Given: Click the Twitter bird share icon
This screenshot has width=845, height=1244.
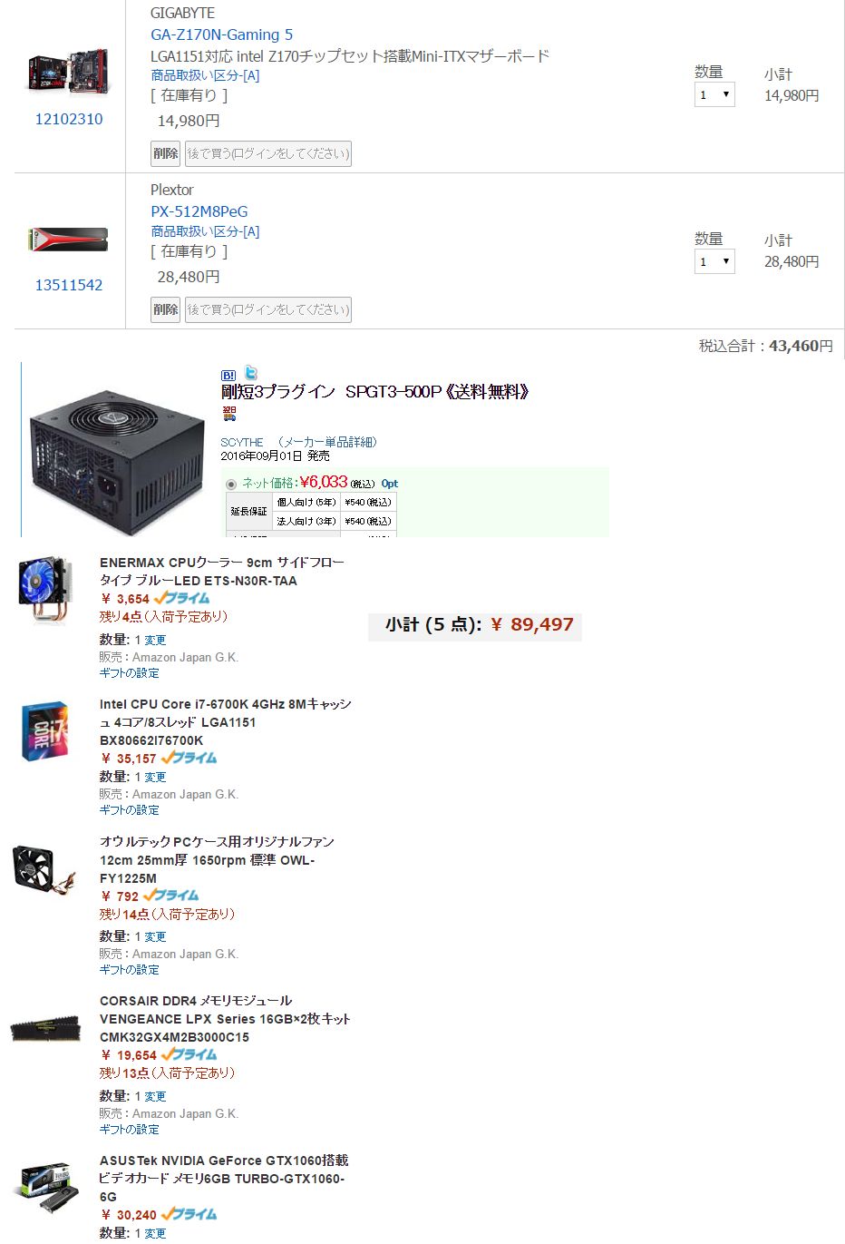Looking at the screenshot, I should [251, 373].
